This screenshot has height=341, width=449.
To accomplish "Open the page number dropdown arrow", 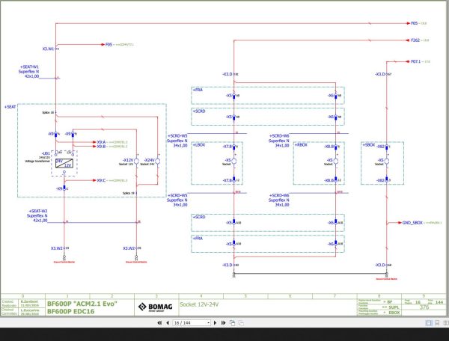I will (x=208, y=323).
